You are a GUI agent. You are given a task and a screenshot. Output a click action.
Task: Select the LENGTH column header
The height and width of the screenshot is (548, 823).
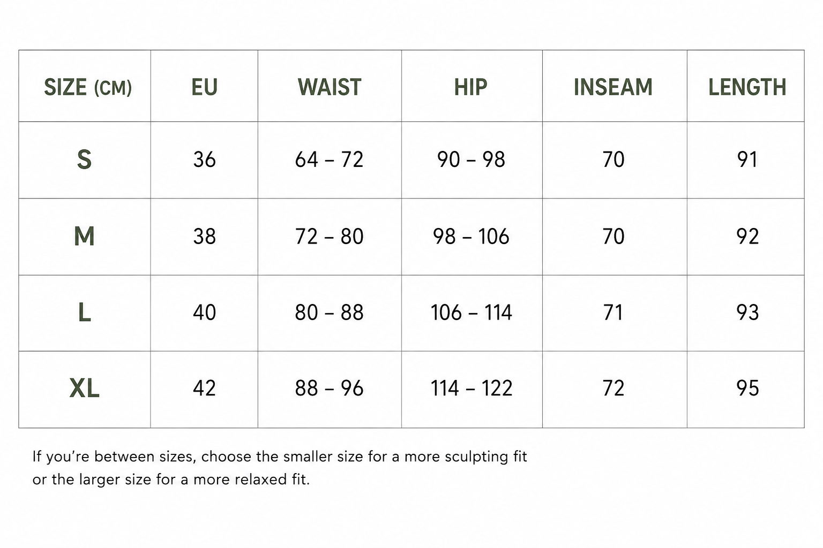pyautogui.click(x=747, y=87)
